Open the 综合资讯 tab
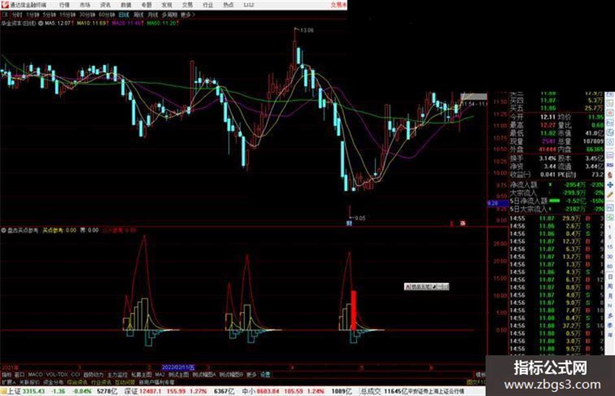Image resolution: width=615 pixels, height=396 pixels. (77, 382)
